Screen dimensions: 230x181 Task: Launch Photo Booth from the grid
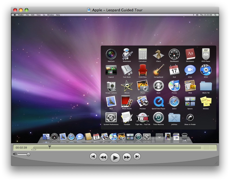pos(127,101)
